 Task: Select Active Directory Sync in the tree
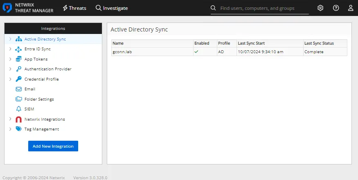[x=45, y=39]
